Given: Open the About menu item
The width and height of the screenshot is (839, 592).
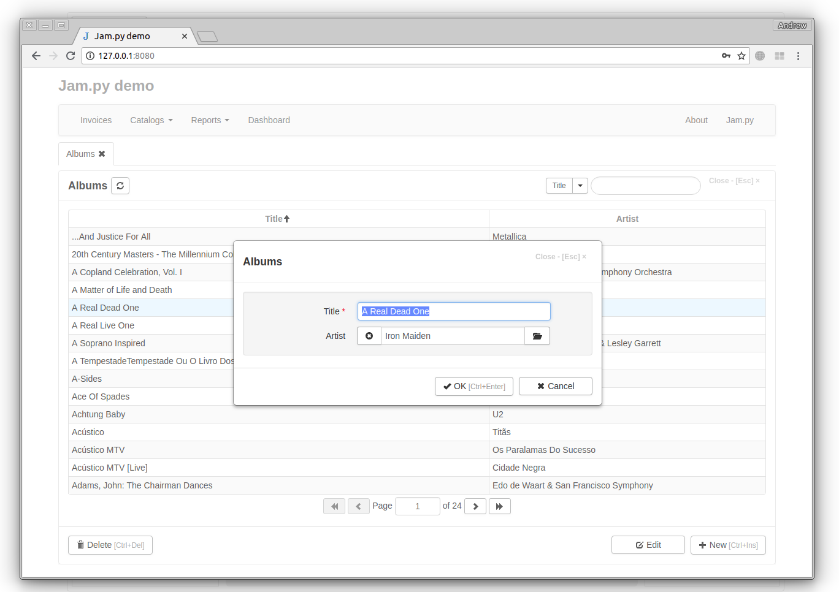Looking at the screenshot, I should coord(696,120).
